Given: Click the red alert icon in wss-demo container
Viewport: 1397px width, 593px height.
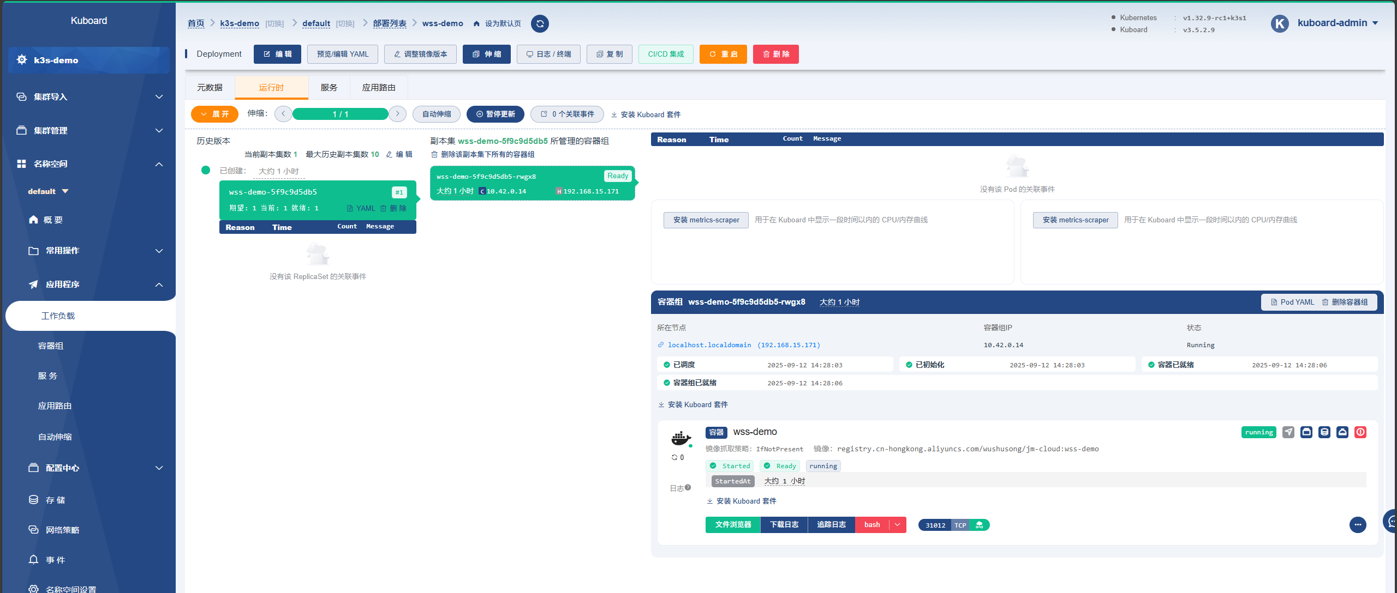Looking at the screenshot, I should pos(1360,432).
